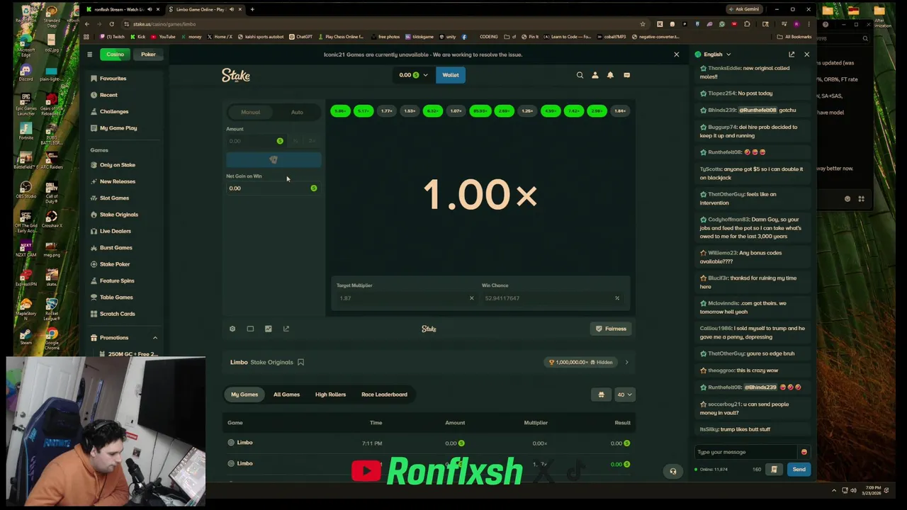Open the user account profile icon
The height and width of the screenshot is (510, 907).
point(595,75)
